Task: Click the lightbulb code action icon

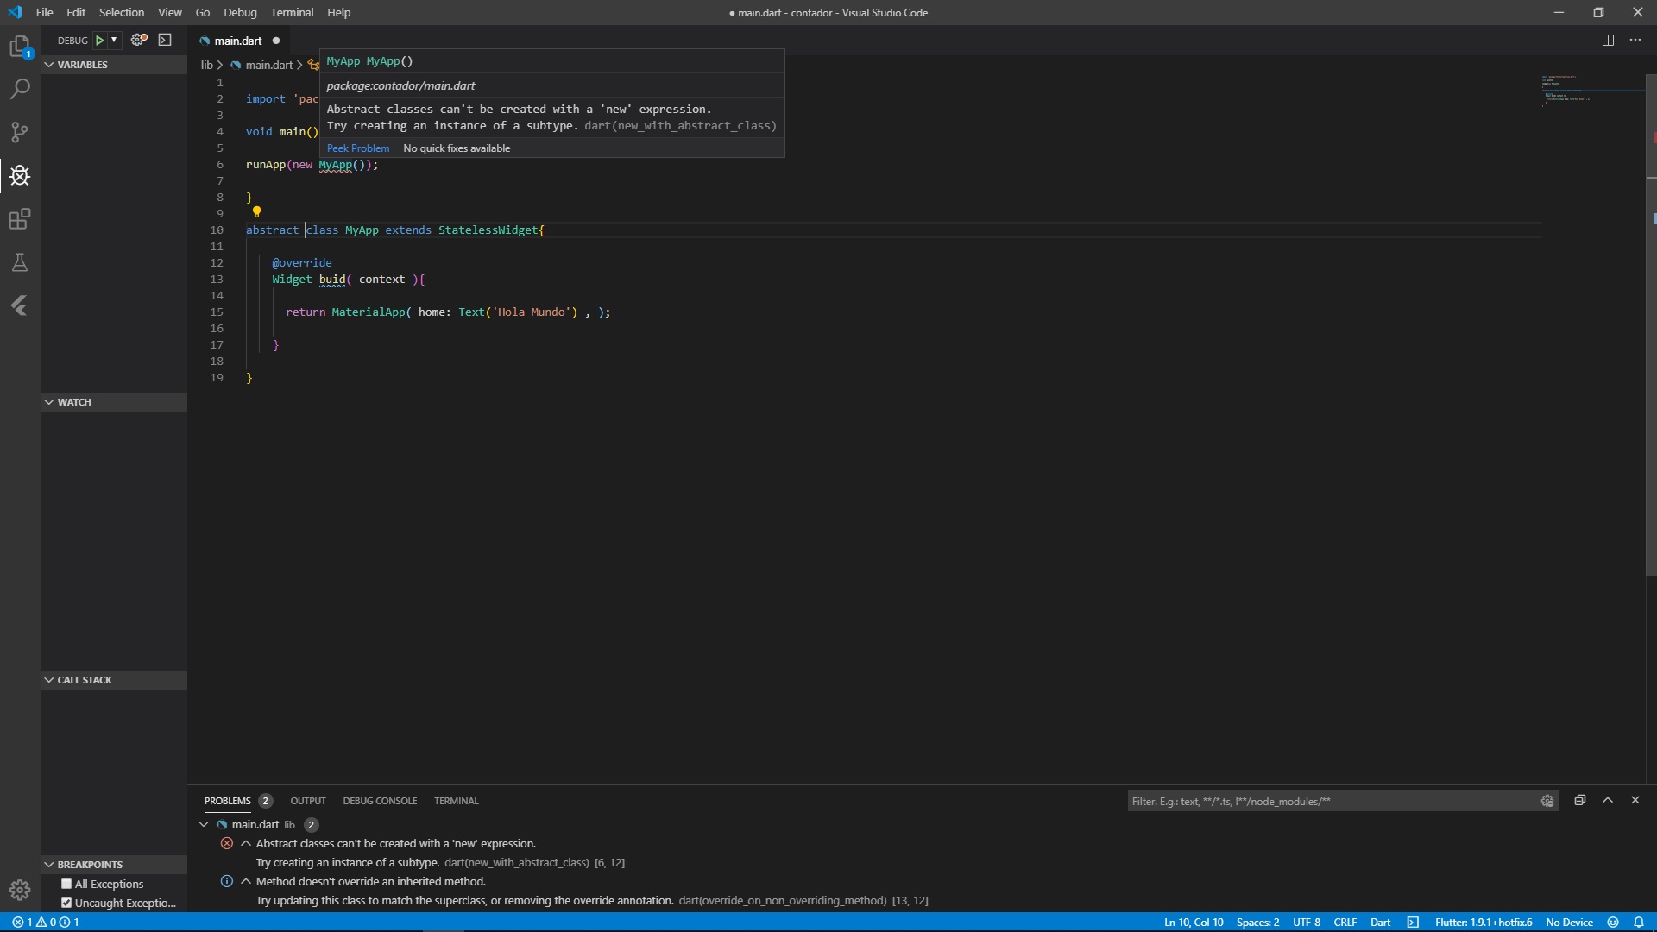Action: click(256, 212)
